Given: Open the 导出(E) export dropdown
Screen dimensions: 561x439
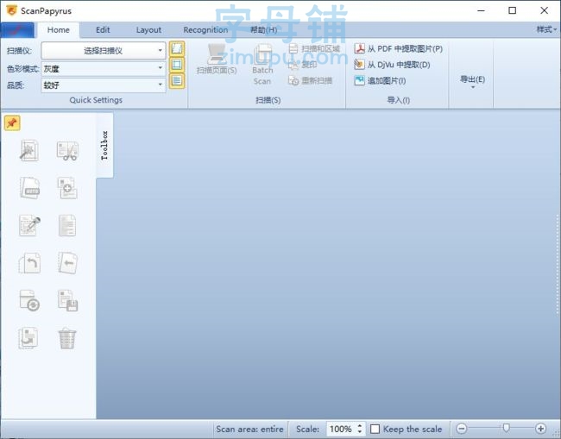Looking at the screenshot, I should point(472,82).
